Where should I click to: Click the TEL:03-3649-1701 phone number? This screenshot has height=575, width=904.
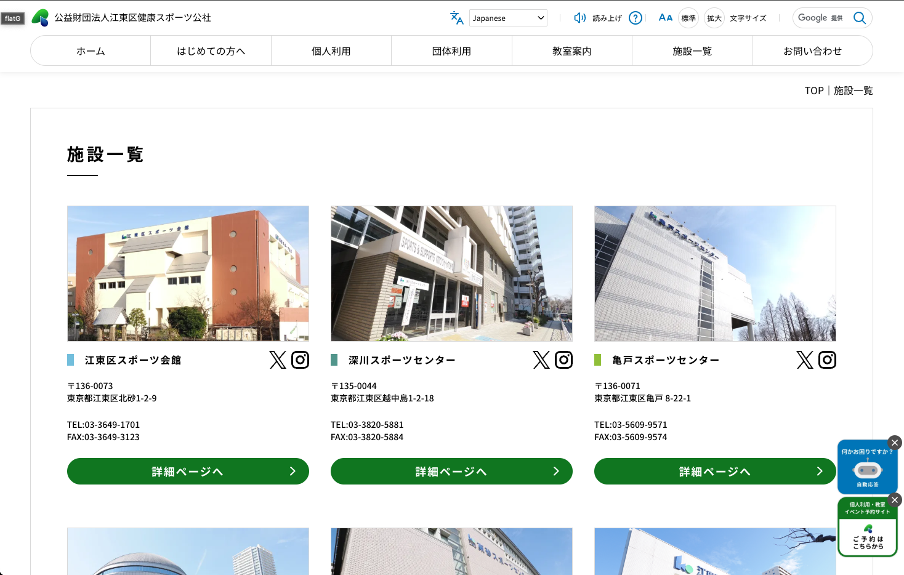click(103, 425)
